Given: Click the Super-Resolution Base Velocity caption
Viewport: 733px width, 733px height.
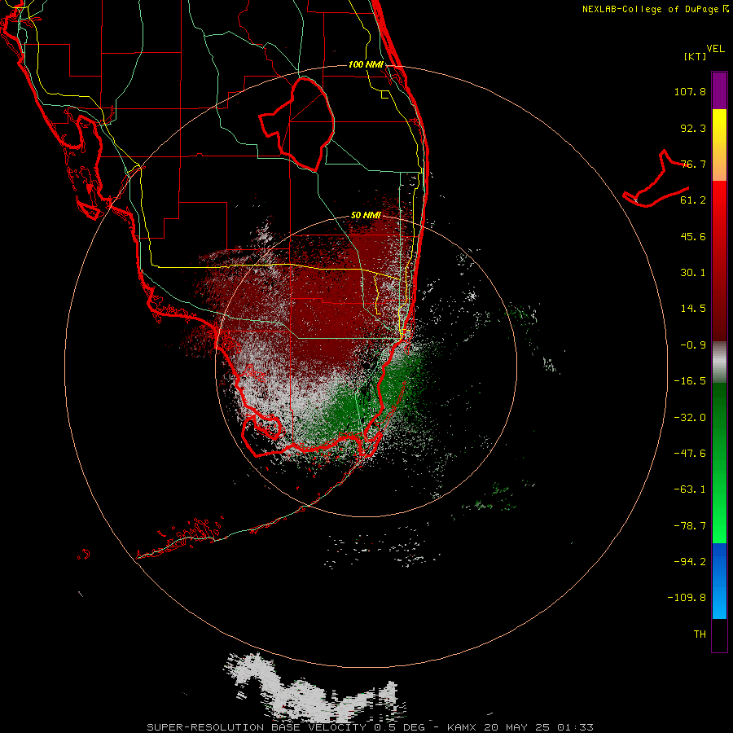Looking at the screenshot, I should coord(370,727).
